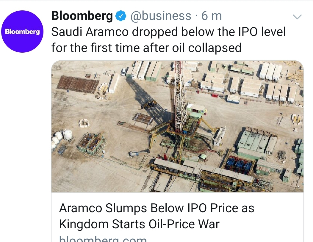Expand the tweet options chevron
The image size is (313, 242).
coord(297,17)
